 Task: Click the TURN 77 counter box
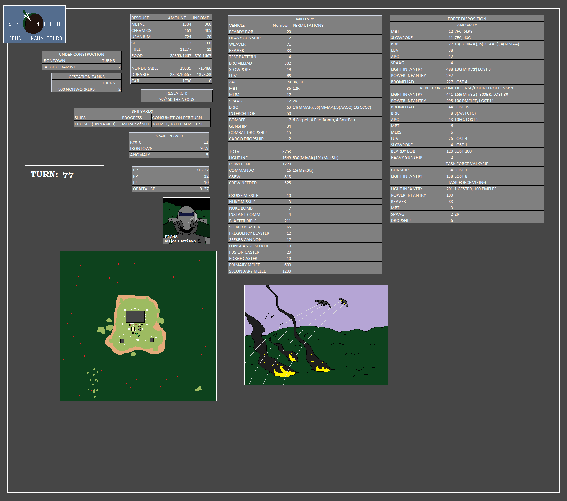coord(64,176)
